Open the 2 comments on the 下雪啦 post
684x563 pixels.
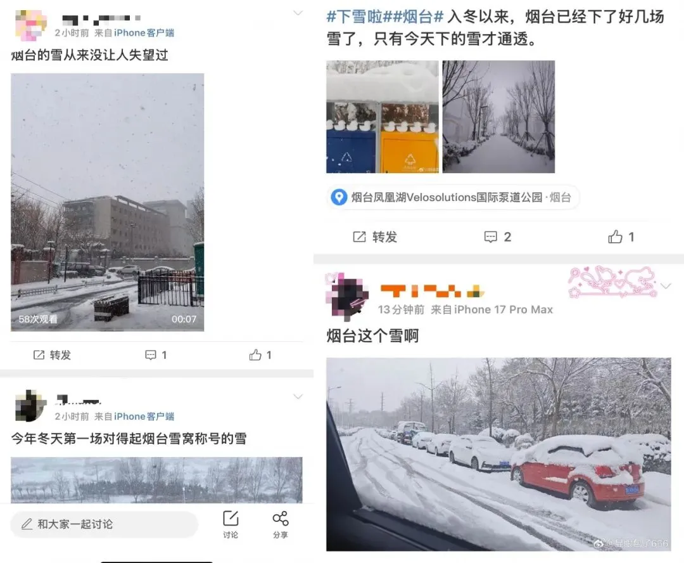coord(497,236)
